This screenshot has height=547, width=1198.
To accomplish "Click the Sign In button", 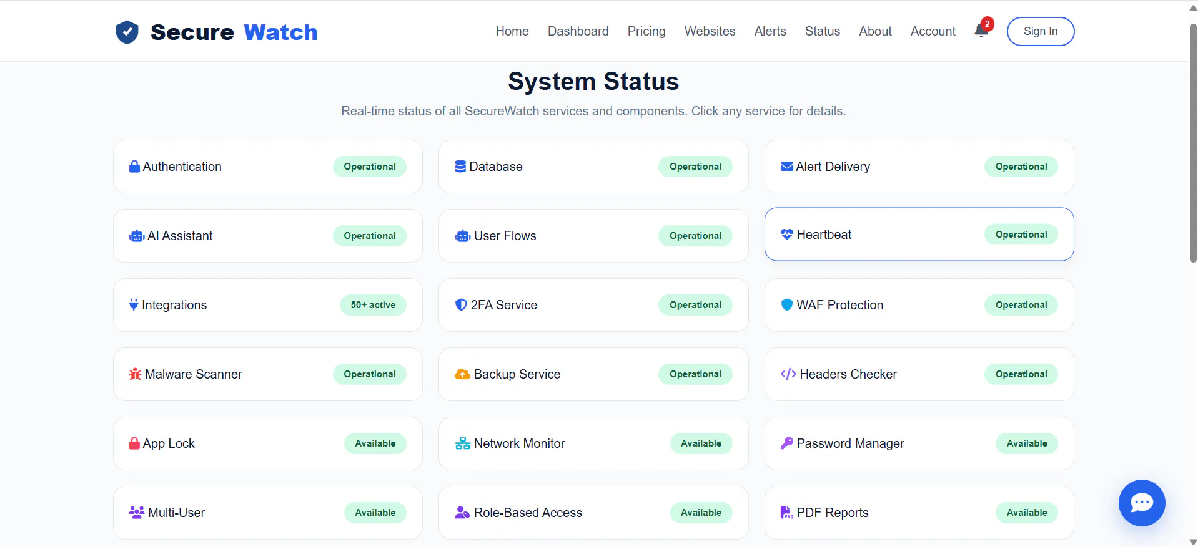I will coord(1041,31).
